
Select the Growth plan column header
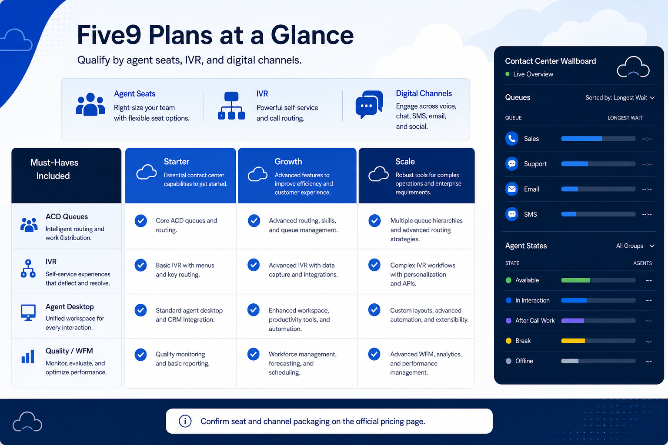297,176
